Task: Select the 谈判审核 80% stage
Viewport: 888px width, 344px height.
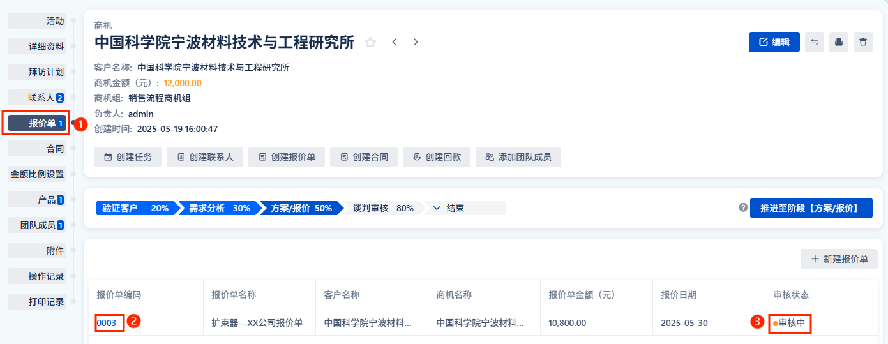Action: pos(383,208)
